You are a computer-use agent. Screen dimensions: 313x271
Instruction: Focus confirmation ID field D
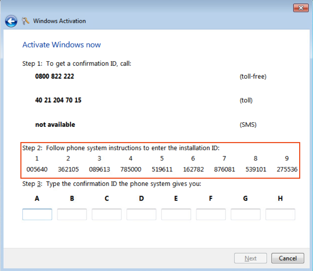(x=141, y=214)
